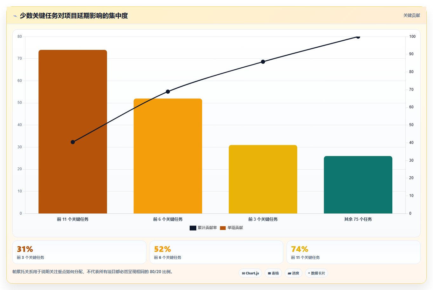Viewport: 433px width, 290px height.
Task: Select the 其余 75 个任务 teal bar
Action: point(358,185)
